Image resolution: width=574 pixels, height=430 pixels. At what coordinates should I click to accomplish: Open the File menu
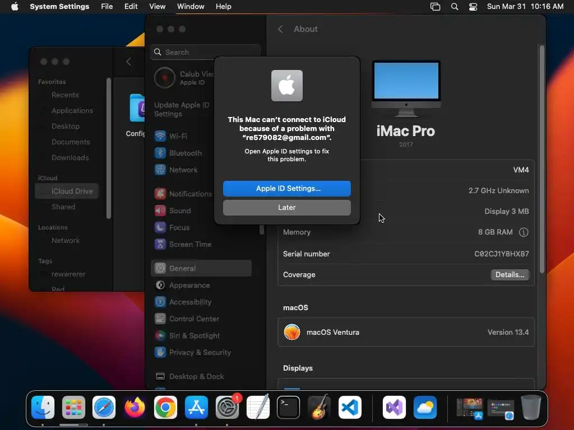[x=107, y=7]
